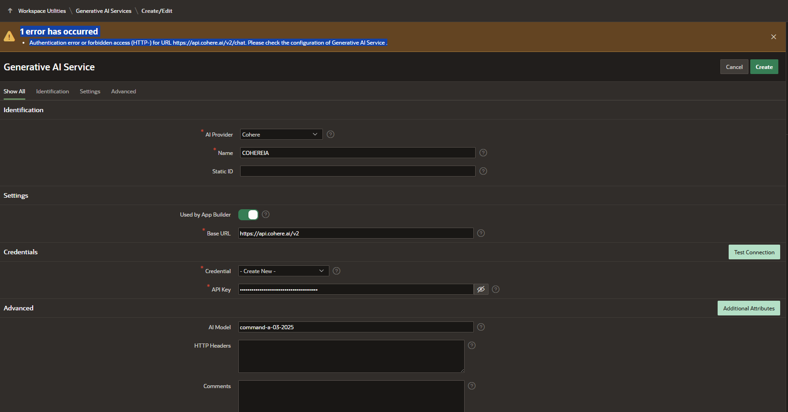
Task: Click the green Create button
Action: coord(764,67)
